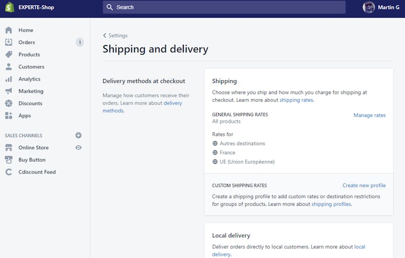Click the Discounts badge icon
Viewport: 405px width, 258px height.
[9, 103]
